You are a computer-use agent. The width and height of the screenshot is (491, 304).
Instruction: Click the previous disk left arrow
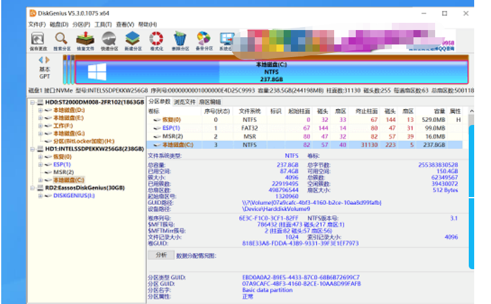pyautogui.click(x=41, y=60)
